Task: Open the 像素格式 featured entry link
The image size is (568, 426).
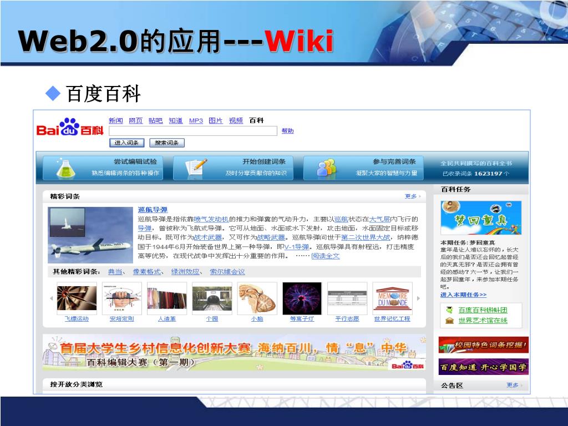Action: (146, 272)
